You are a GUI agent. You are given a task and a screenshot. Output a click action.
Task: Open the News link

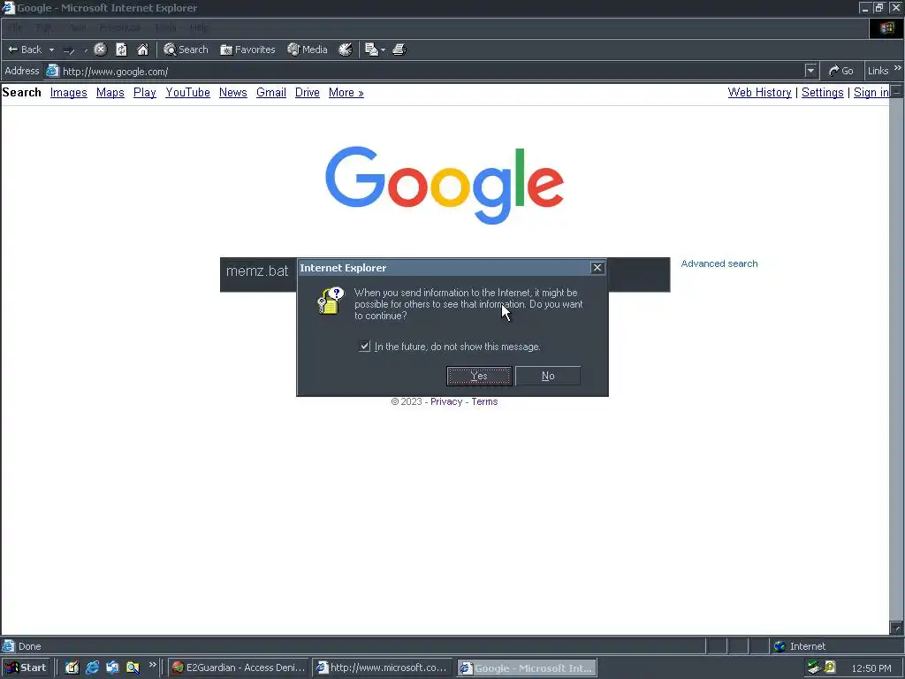pos(233,92)
